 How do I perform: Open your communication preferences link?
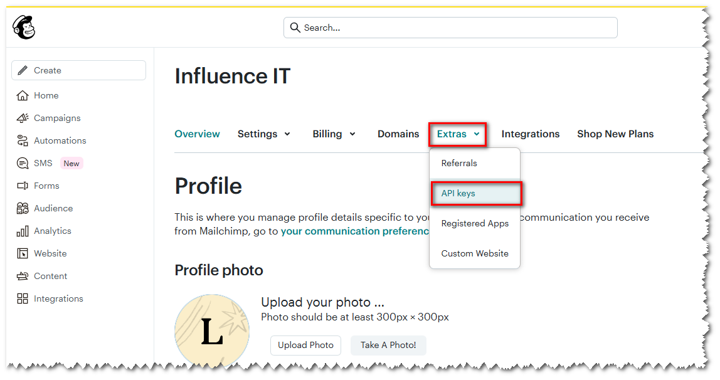pyautogui.click(x=355, y=231)
